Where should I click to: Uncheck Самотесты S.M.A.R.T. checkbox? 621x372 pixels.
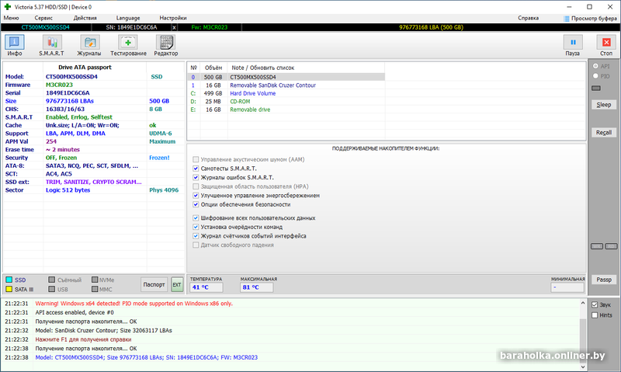(196, 168)
